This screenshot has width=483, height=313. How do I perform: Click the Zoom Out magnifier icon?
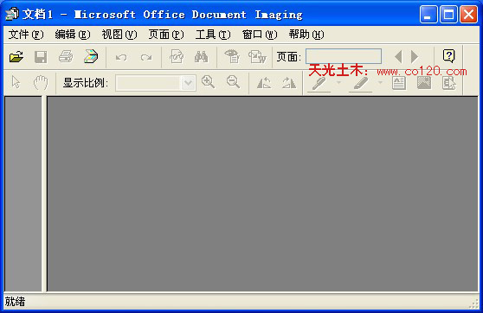[233, 82]
